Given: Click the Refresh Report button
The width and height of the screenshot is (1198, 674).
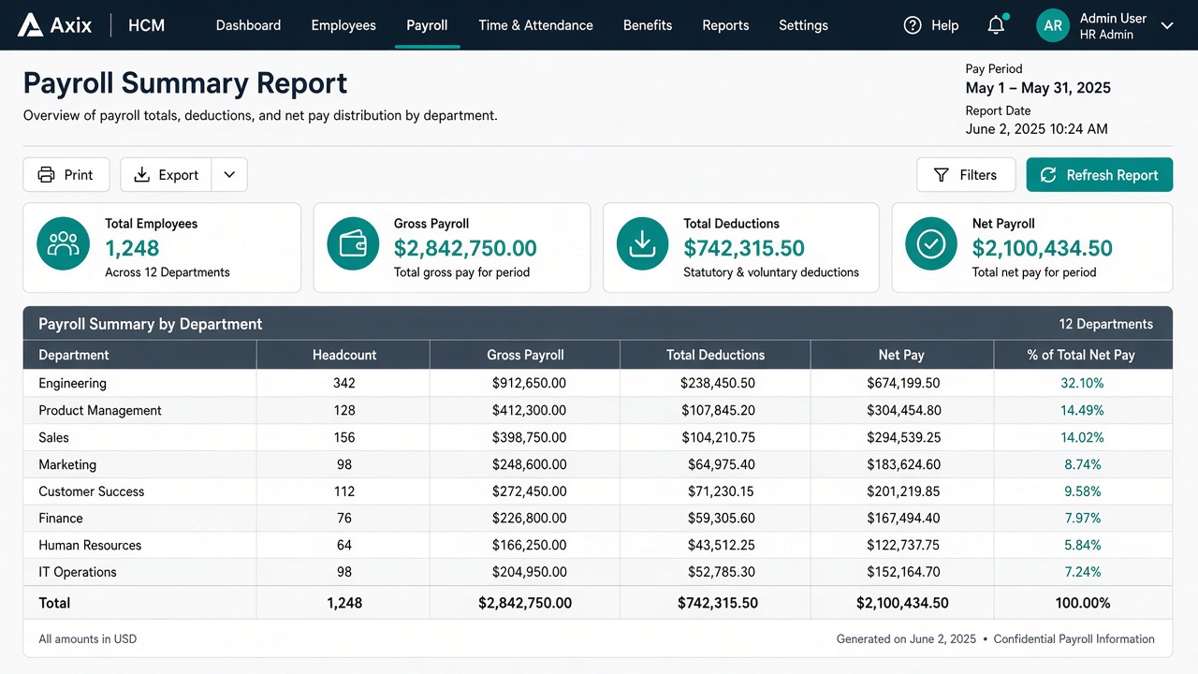Looking at the screenshot, I should click(x=1100, y=175).
